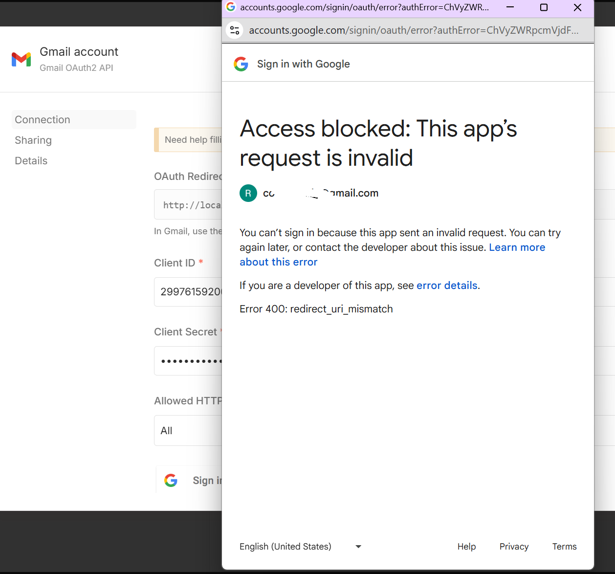Click the Client ID input field
The height and width of the screenshot is (574, 615).
pos(188,292)
